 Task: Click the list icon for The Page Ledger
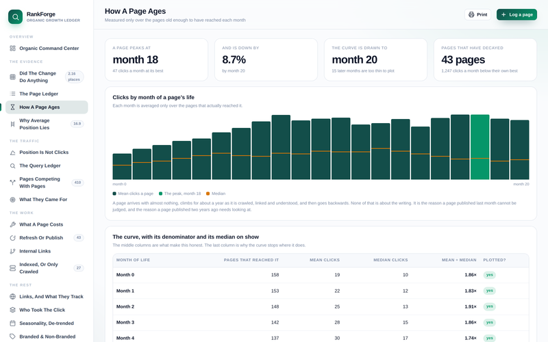[x=12, y=94]
